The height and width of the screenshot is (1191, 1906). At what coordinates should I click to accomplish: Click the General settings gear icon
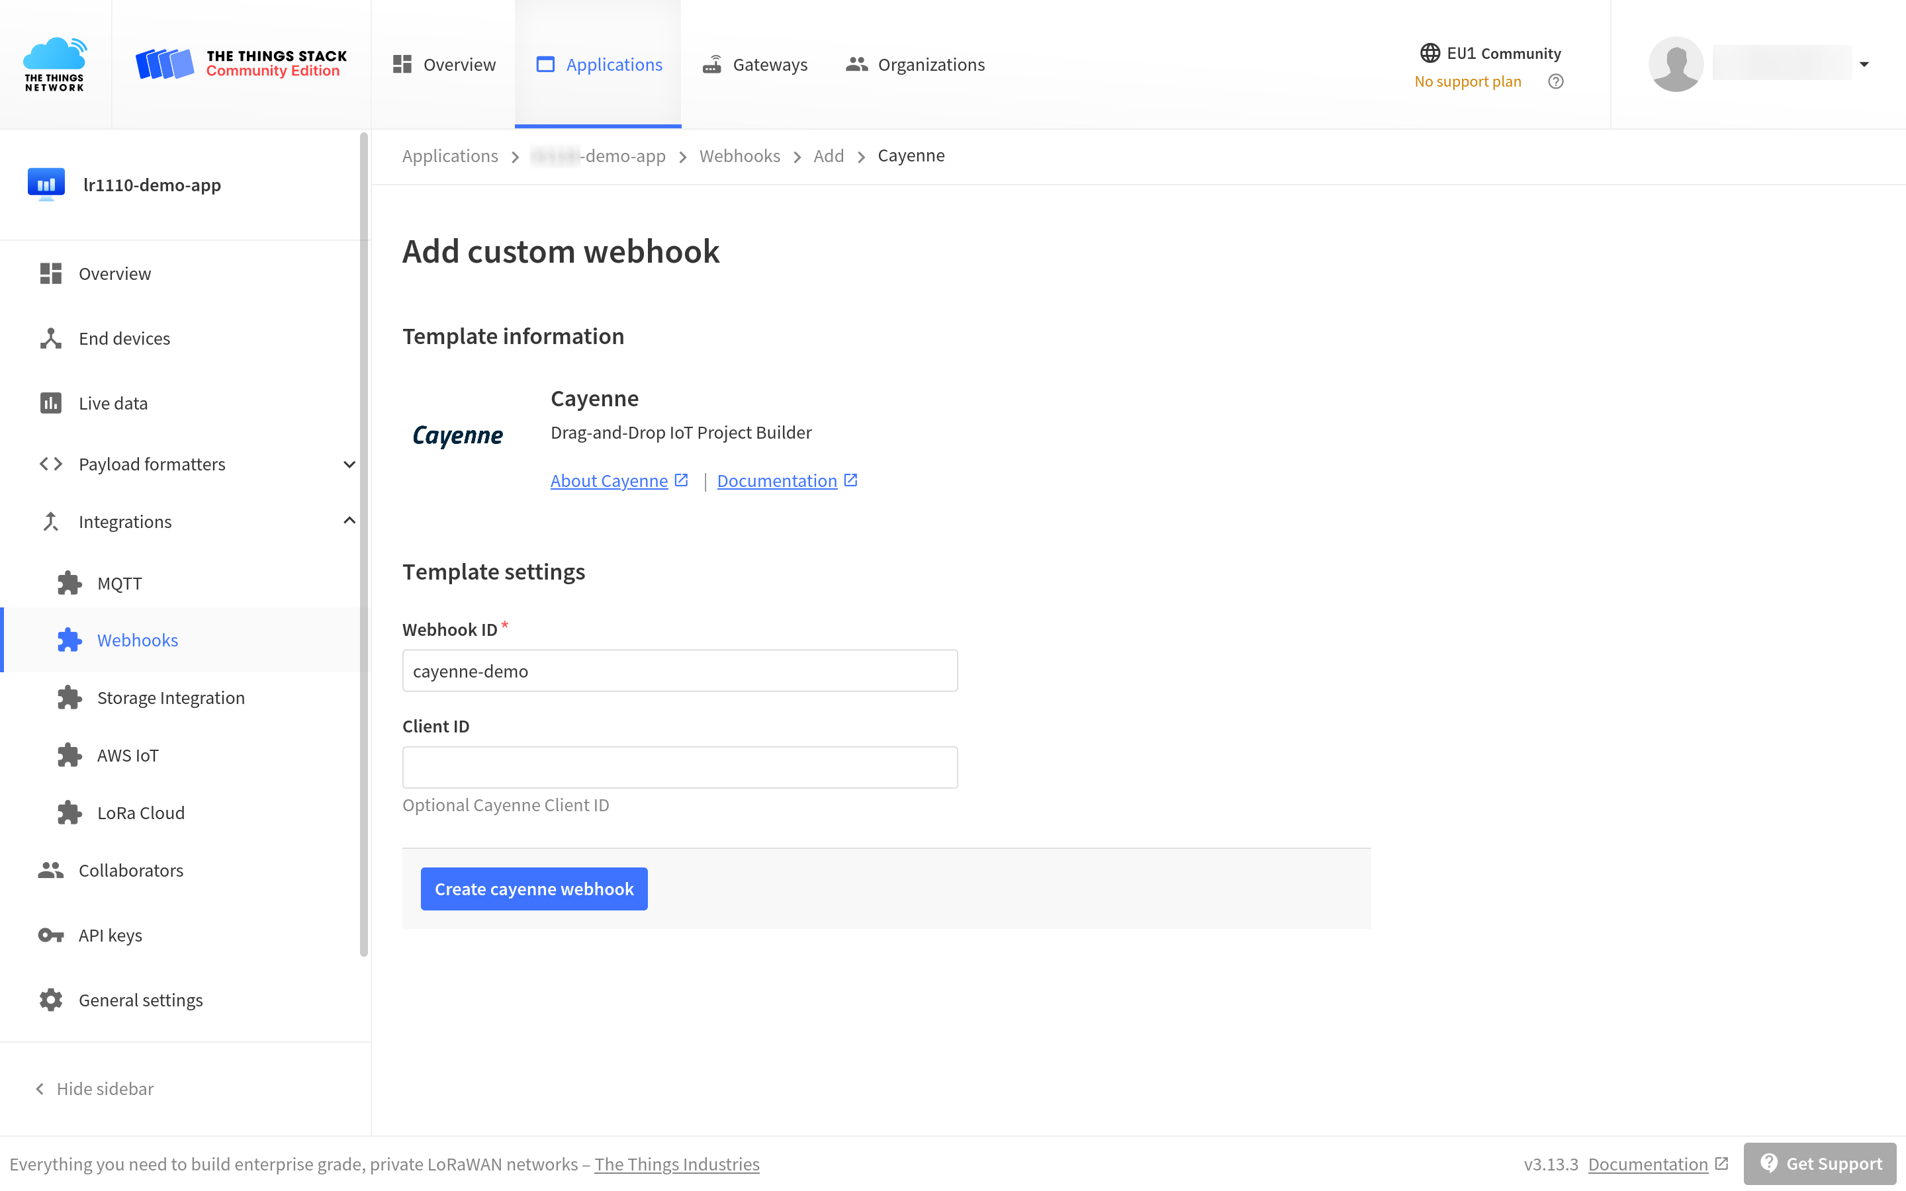[50, 1000]
